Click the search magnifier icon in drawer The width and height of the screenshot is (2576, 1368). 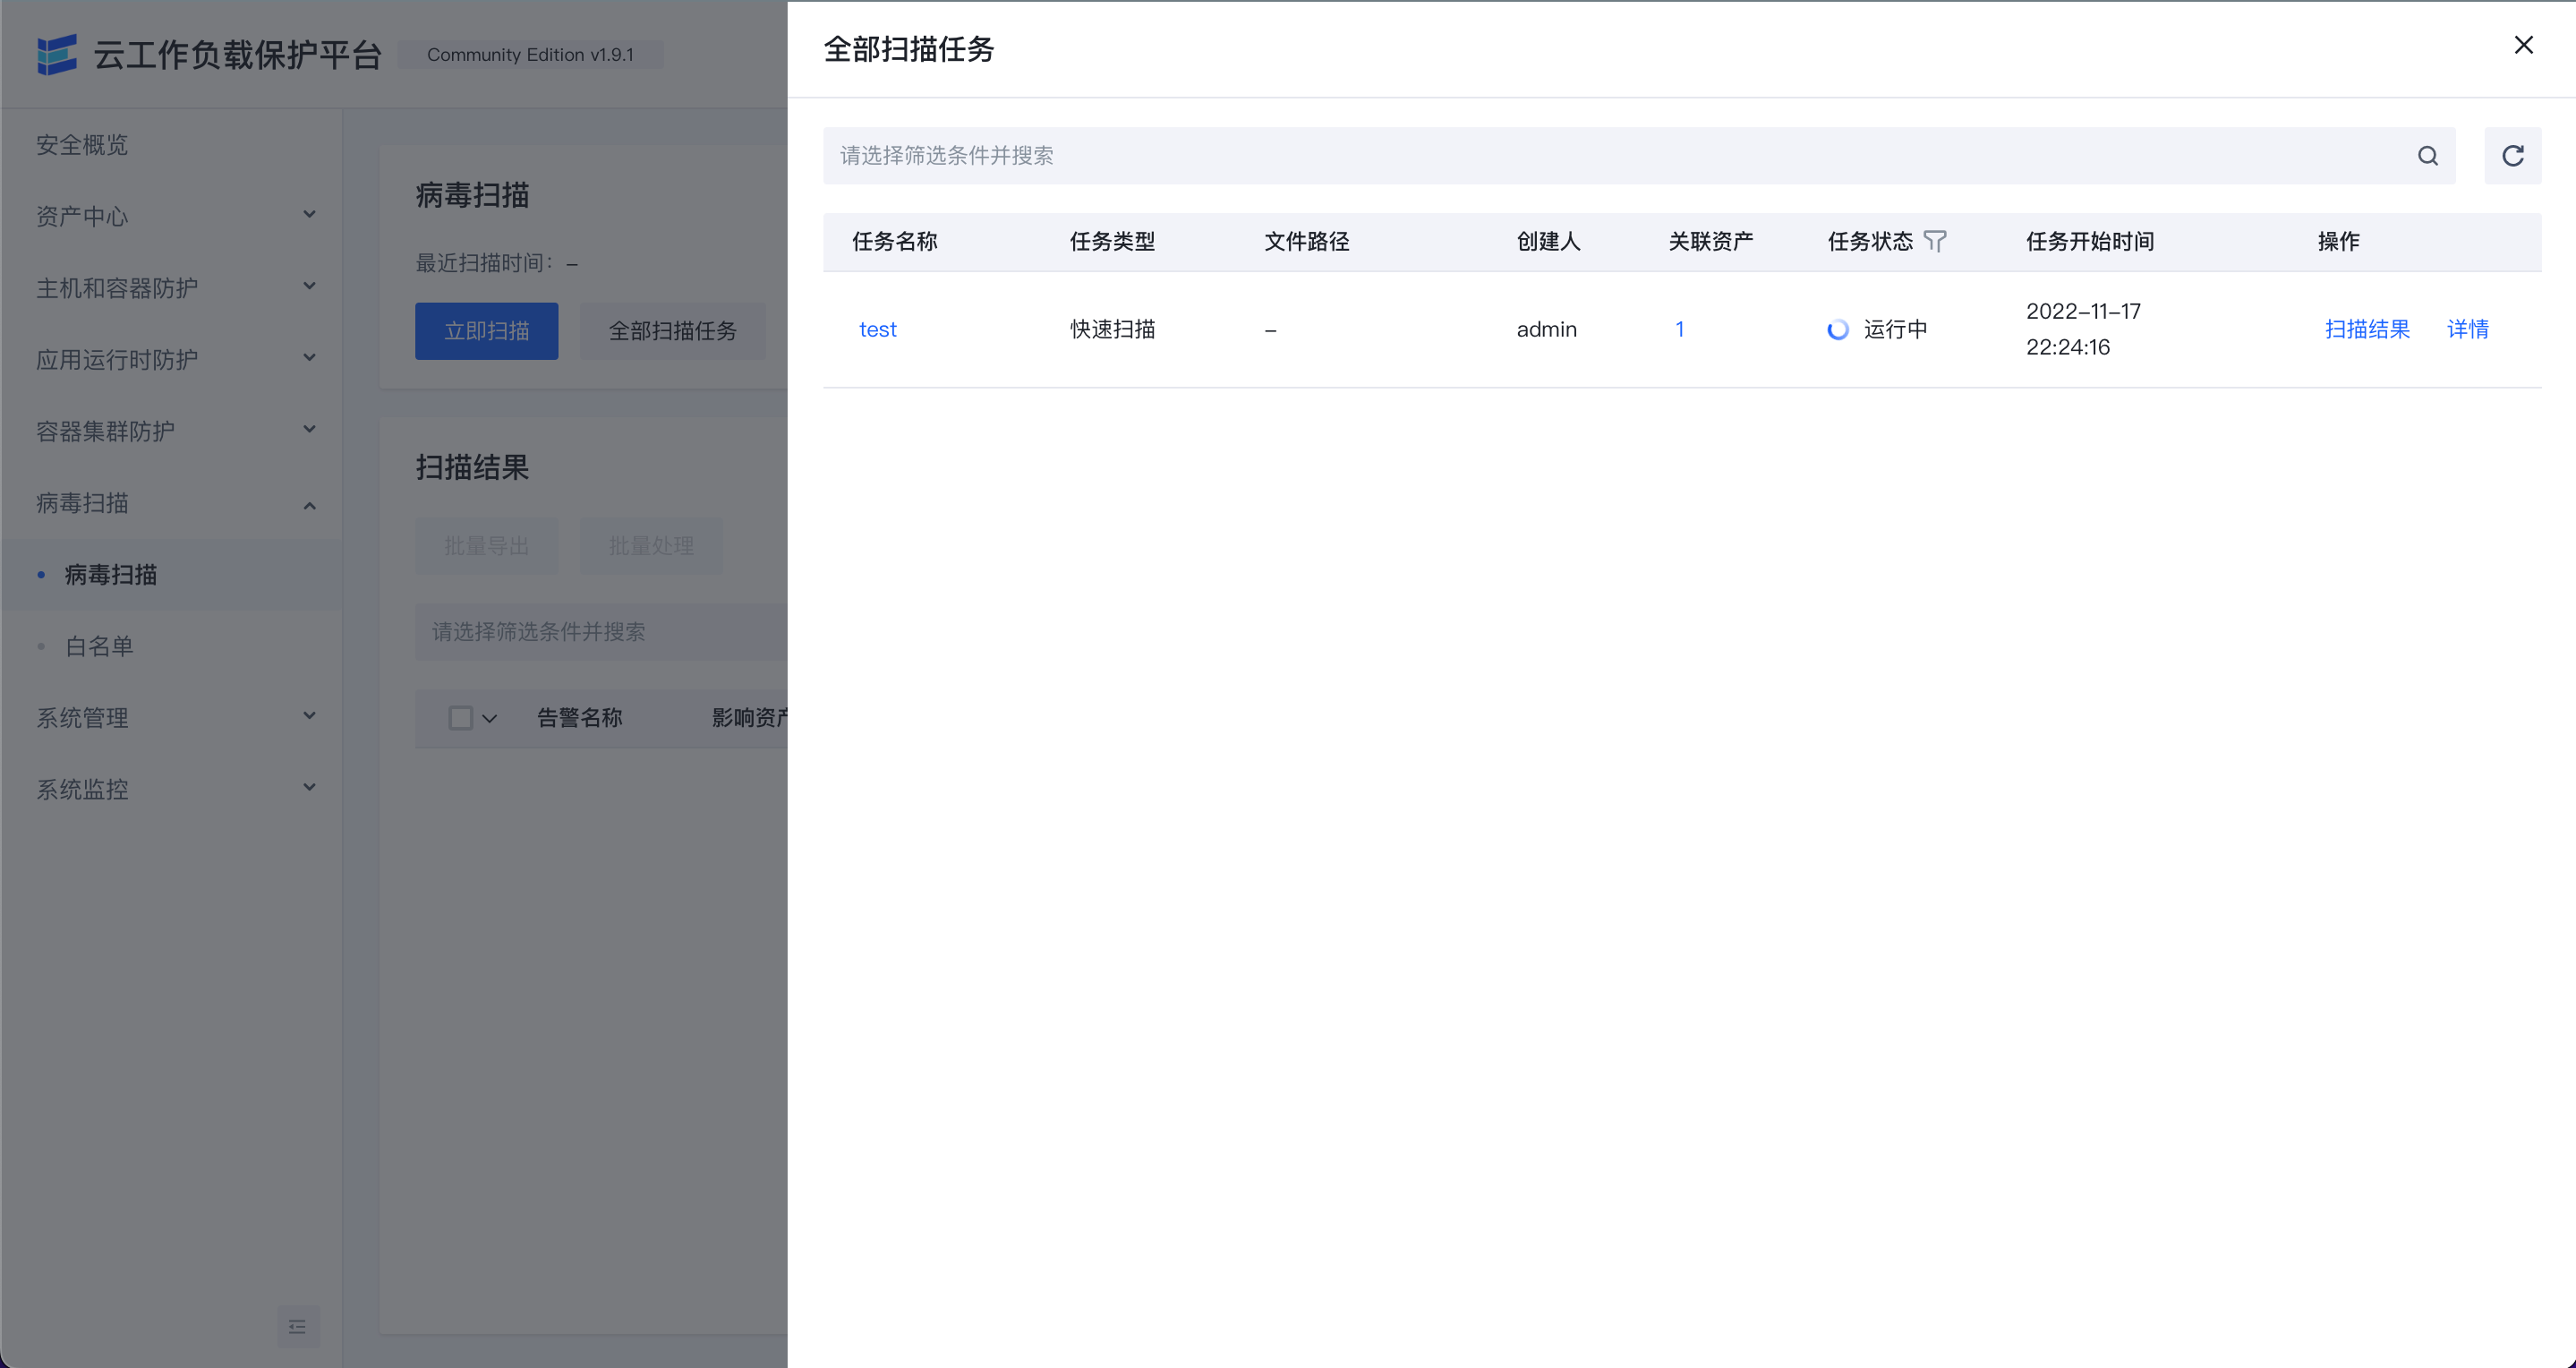2427,156
